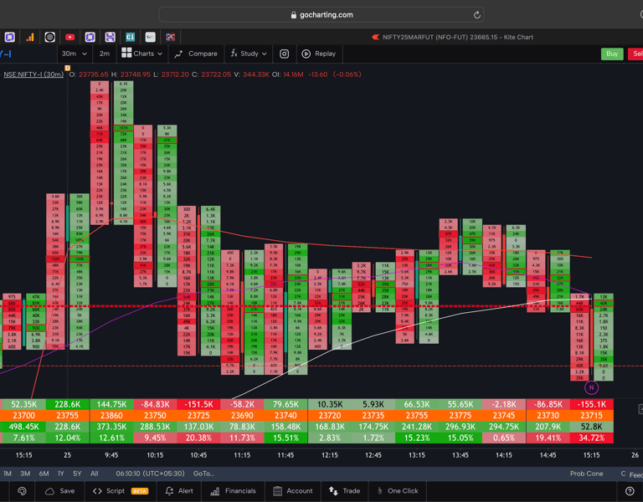The width and height of the screenshot is (643, 502).
Task: Open the orange bar-chart analytics bookmark icon
Action: click(x=30, y=38)
